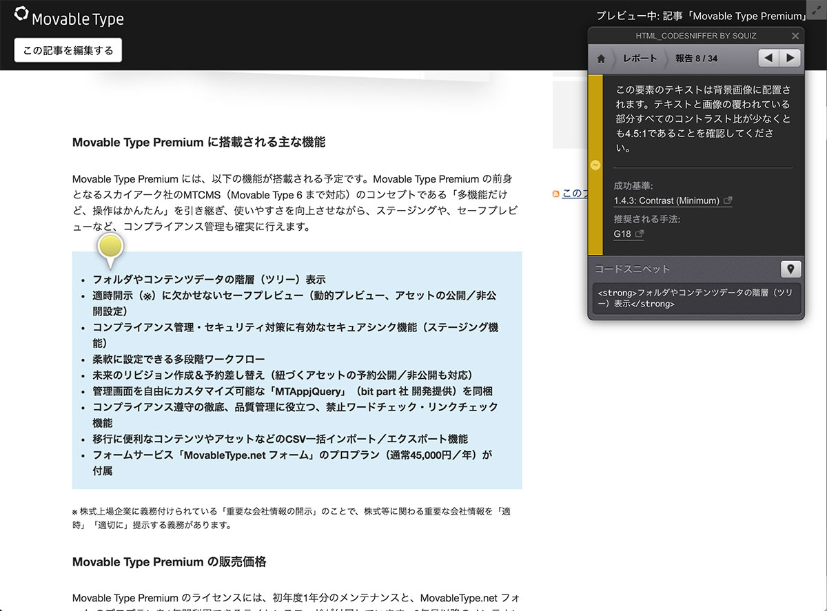
Task: Toggle the fullscreen expand icon at top right
Action: (817, 10)
